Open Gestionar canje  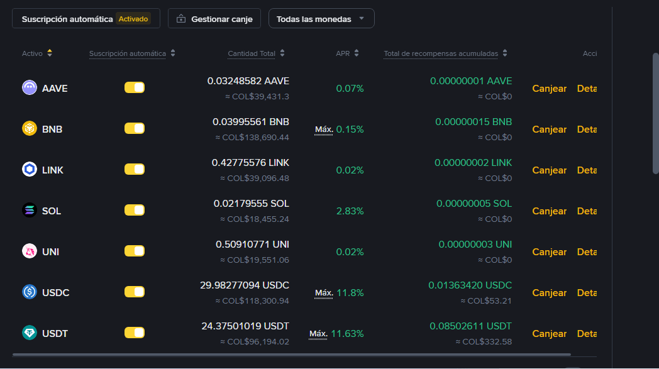click(214, 19)
